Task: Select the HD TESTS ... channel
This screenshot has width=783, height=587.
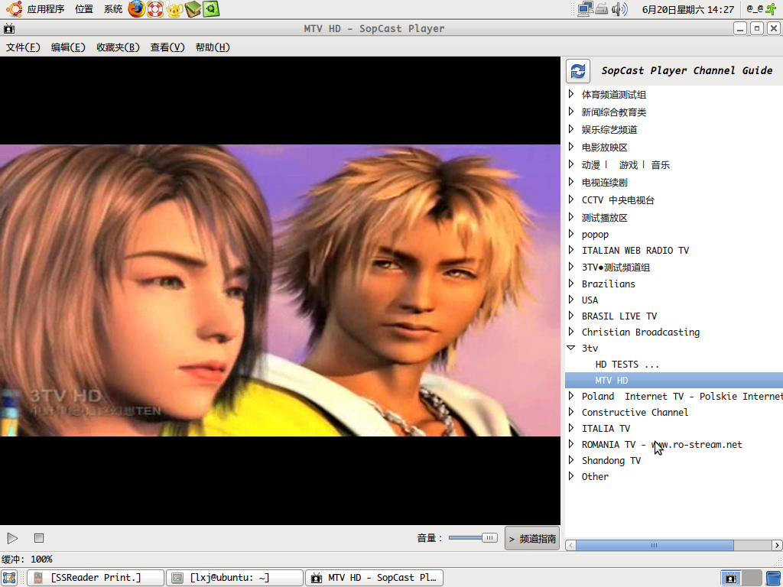Action: 627,365
